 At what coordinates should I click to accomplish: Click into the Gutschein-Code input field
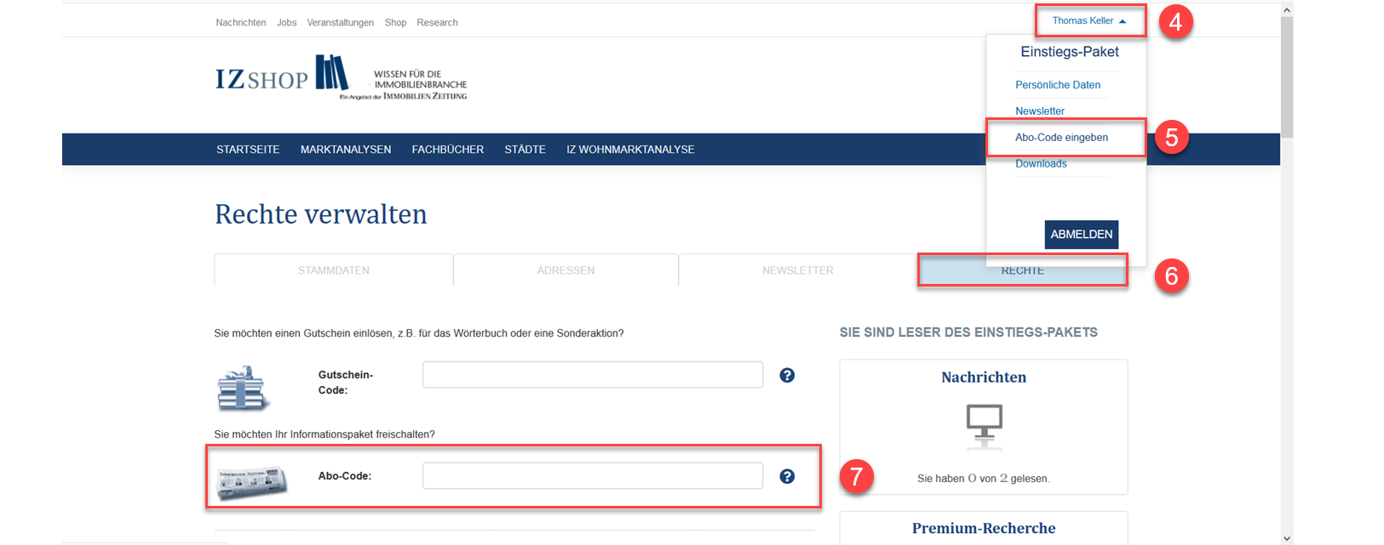point(592,375)
